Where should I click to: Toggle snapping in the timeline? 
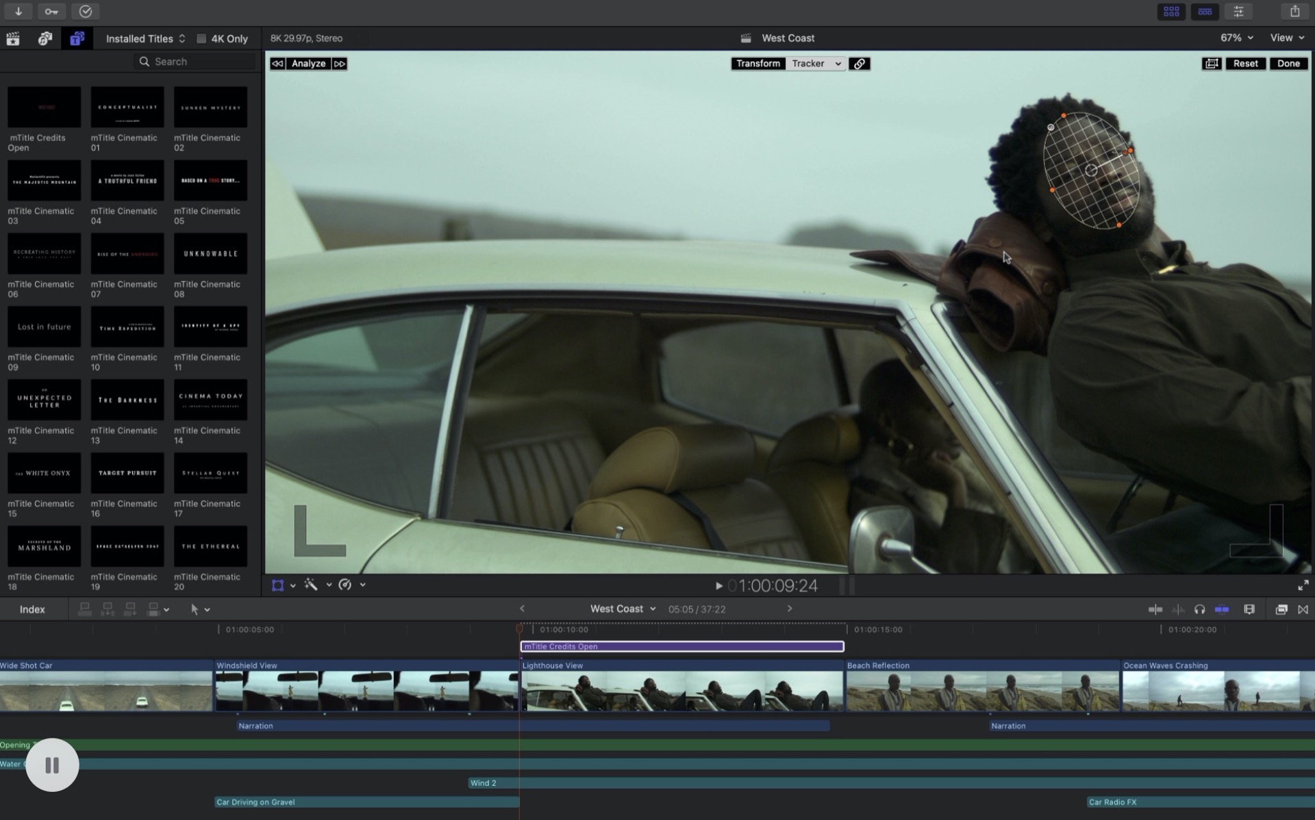[x=1222, y=609]
